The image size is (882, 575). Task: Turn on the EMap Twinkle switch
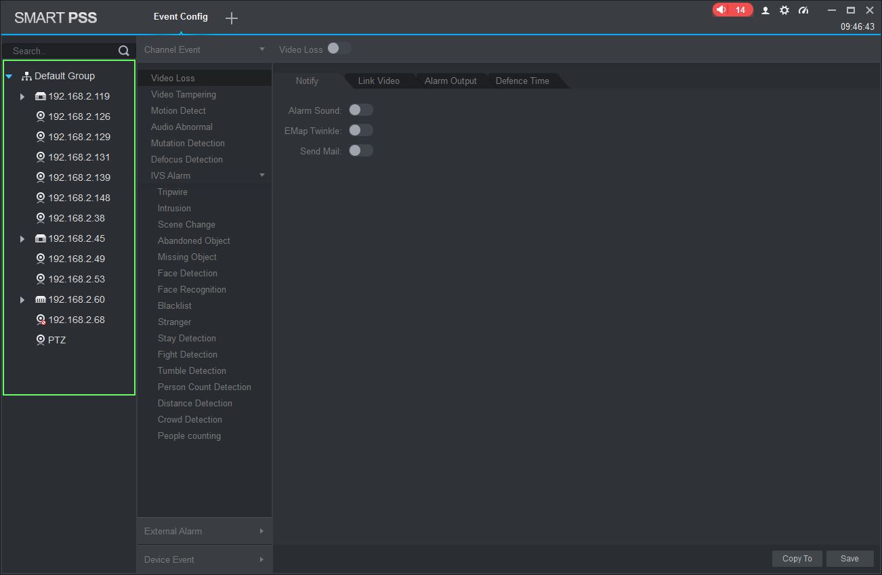[361, 130]
